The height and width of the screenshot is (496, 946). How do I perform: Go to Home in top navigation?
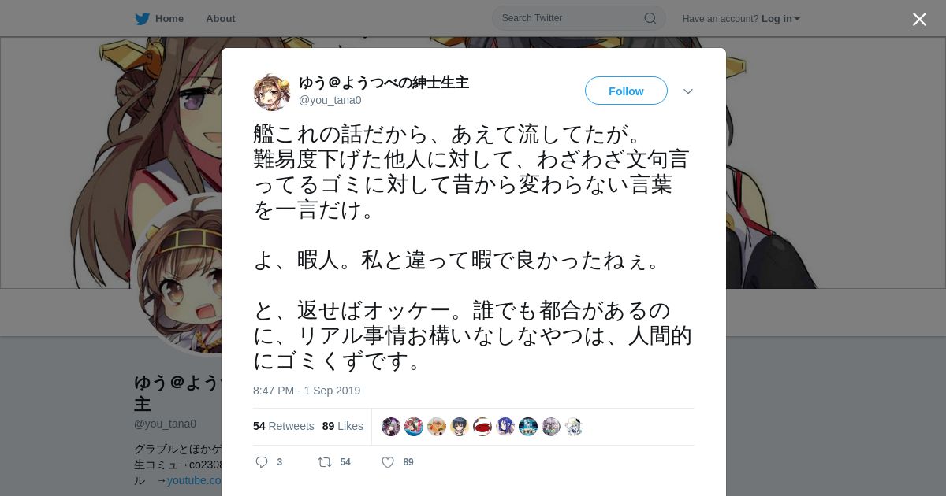tap(169, 18)
